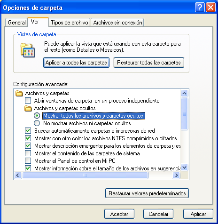Image resolution: width=218 pixels, height=224 pixels.
Task: Select No mostrar archivos ni carpetas ocultos
Action: point(37,123)
